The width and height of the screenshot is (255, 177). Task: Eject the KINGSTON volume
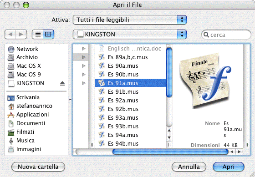click(62, 83)
